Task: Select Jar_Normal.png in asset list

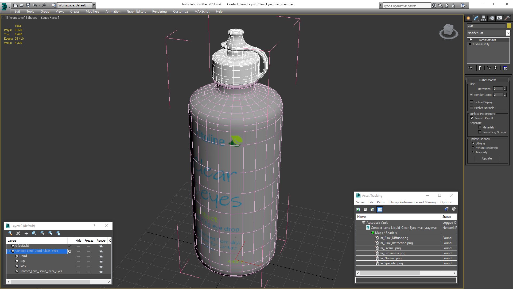Action: click(x=390, y=258)
